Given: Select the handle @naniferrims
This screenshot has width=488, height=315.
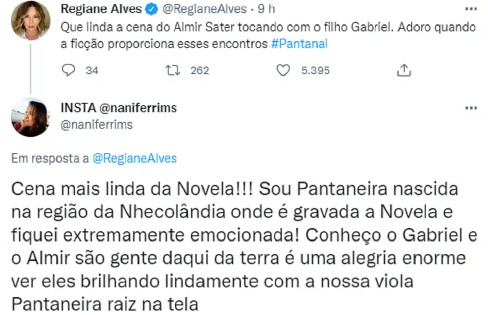Looking at the screenshot, I should point(96,125).
